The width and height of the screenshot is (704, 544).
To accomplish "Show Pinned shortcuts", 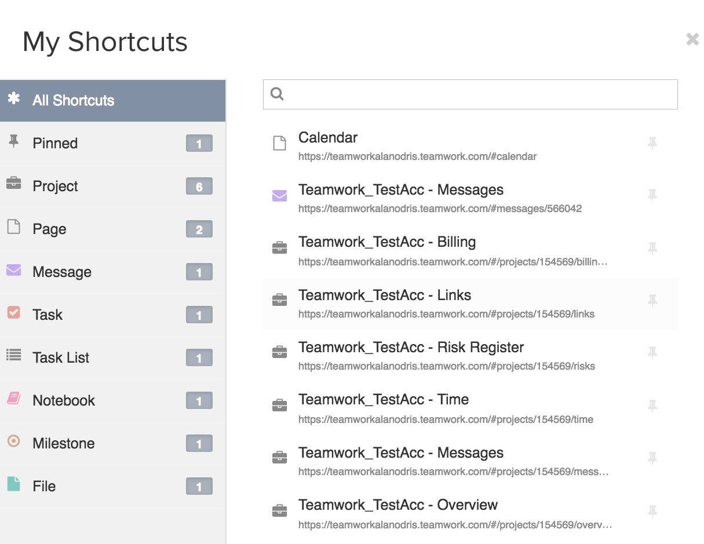I will [x=112, y=143].
